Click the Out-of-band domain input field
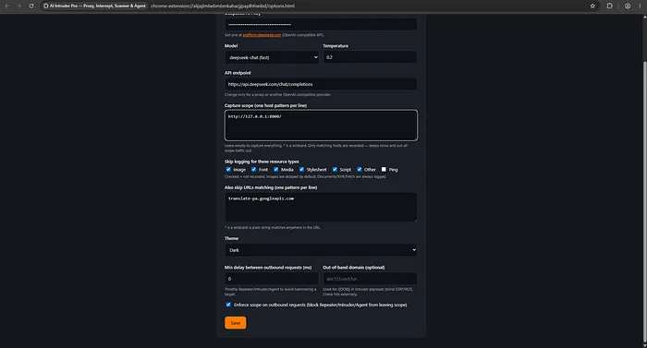 pos(370,279)
